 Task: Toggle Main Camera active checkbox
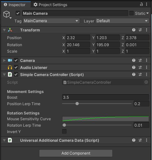(18, 13)
